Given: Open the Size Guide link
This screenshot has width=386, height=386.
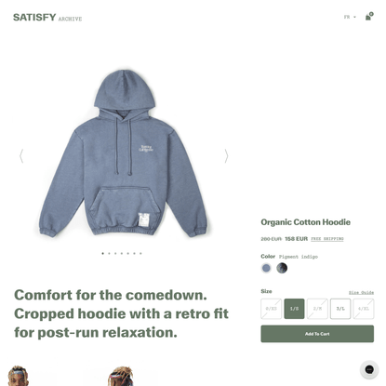Looking at the screenshot, I should (x=361, y=292).
